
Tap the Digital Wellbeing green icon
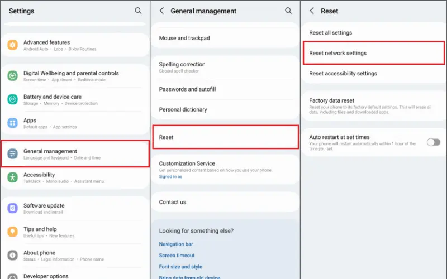[13, 76]
